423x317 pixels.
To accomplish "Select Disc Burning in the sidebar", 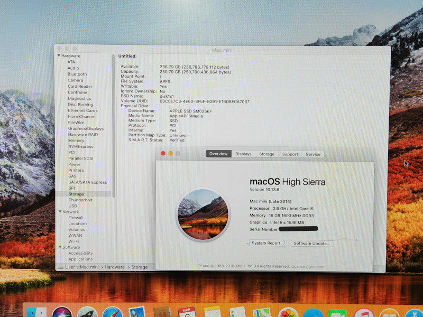I will coord(80,104).
